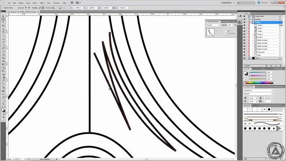
Task: Hide the Eye pieces sublayer
Action: tap(244, 52)
